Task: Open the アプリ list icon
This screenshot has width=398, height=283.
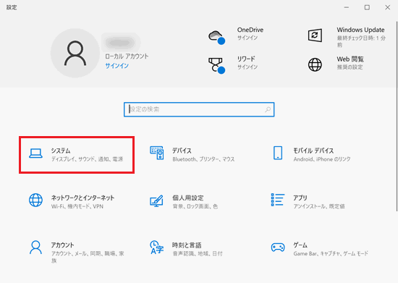Action: [278, 200]
